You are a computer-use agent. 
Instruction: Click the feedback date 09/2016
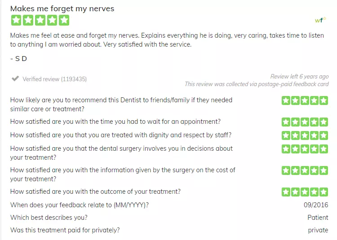pyautogui.click(x=316, y=205)
